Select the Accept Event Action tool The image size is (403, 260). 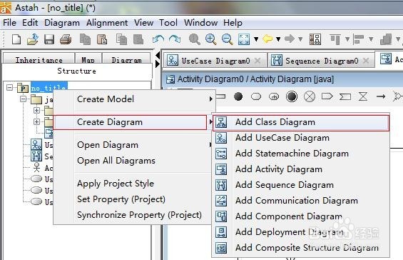coord(345,97)
